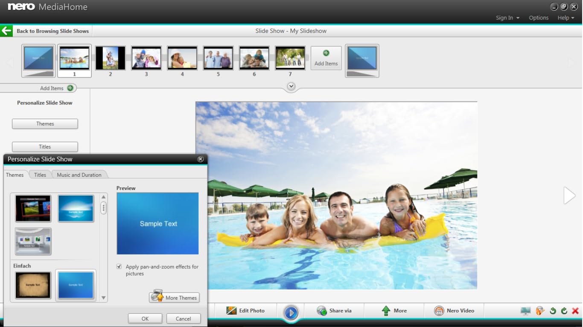The width and height of the screenshot is (583, 327).
Task: Switch to the Titles tab in dialog
Action: coord(40,175)
